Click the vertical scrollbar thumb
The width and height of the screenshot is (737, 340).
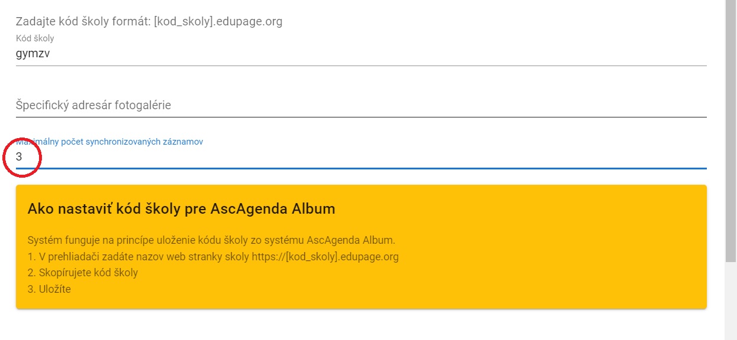[x=730, y=130]
